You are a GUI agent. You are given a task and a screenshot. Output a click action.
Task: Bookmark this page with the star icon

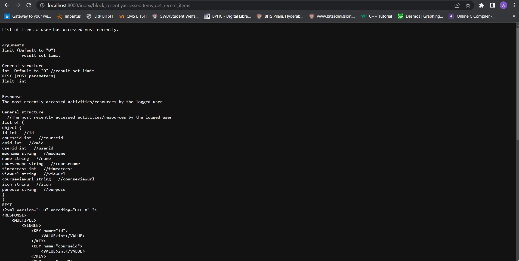click(x=468, y=5)
